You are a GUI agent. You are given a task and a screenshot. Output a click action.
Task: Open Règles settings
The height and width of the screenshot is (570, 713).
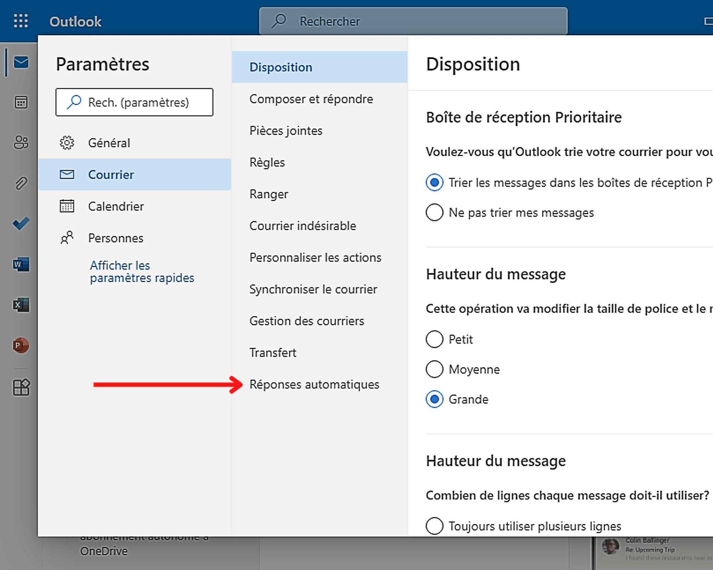tap(319, 162)
